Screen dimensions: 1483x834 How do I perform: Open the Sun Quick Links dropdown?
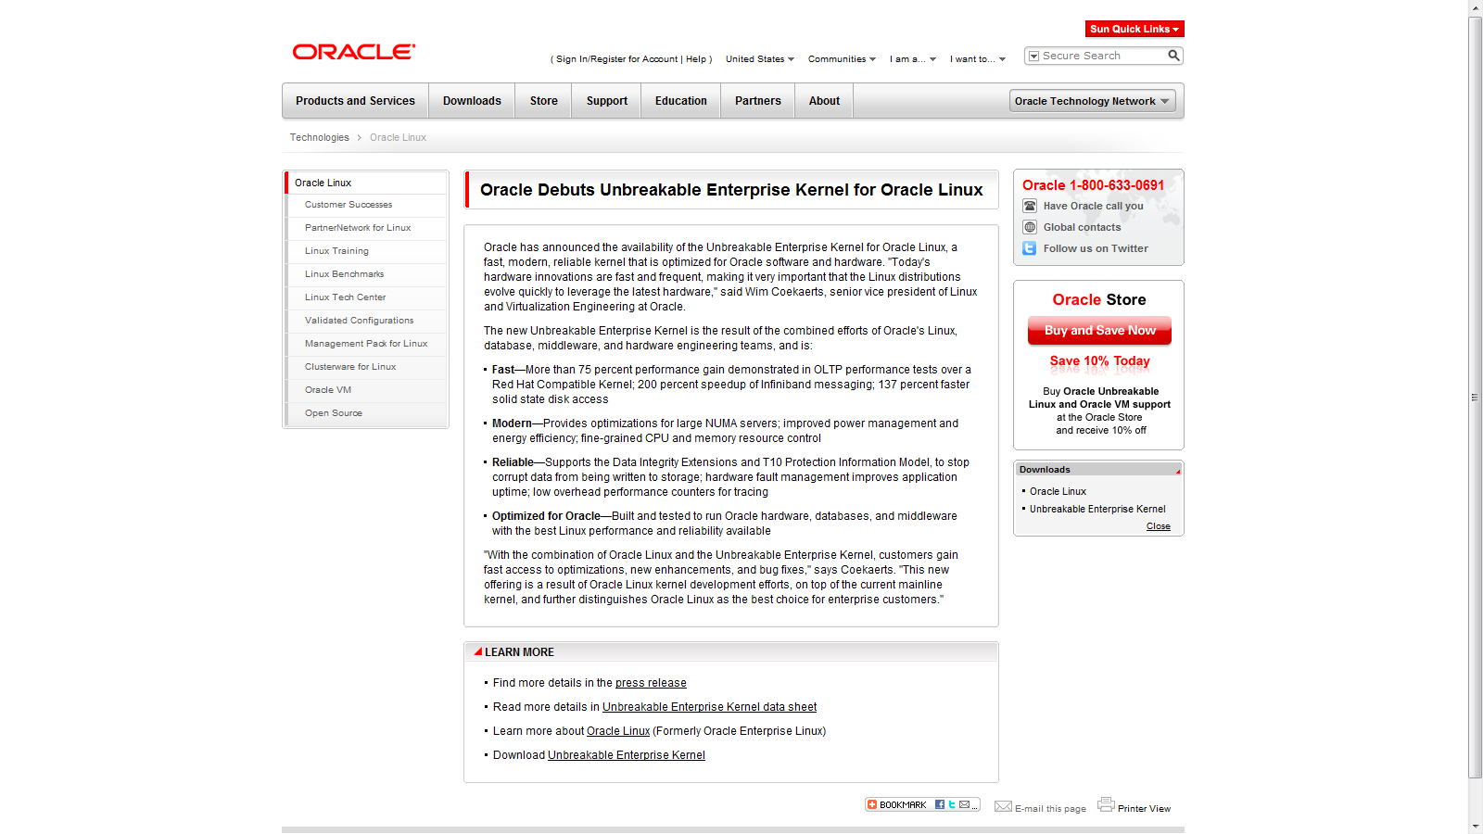1134,29
